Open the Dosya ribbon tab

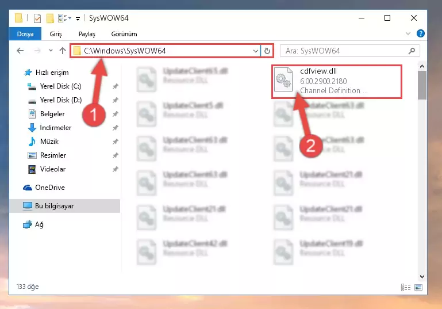pyautogui.click(x=25, y=34)
